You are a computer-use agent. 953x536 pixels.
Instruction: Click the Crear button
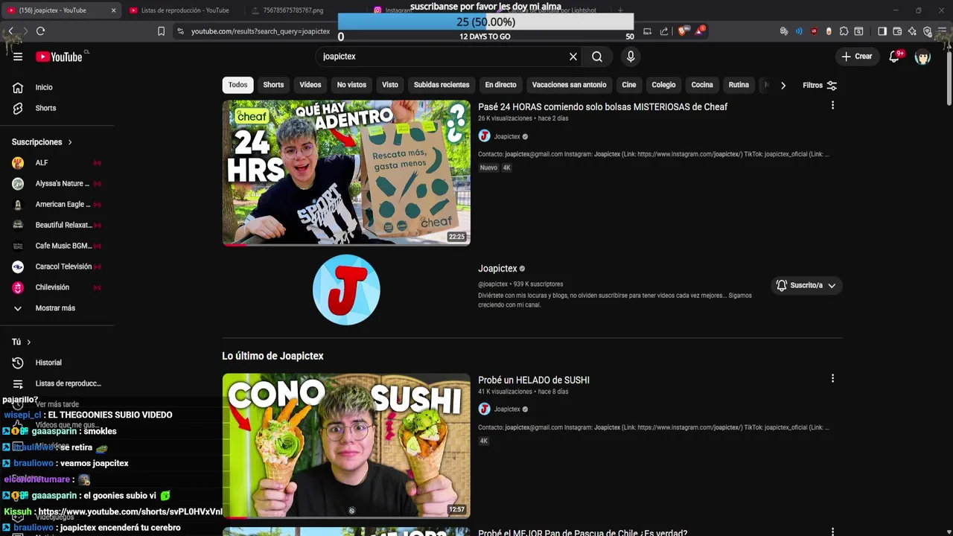(856, 57)
